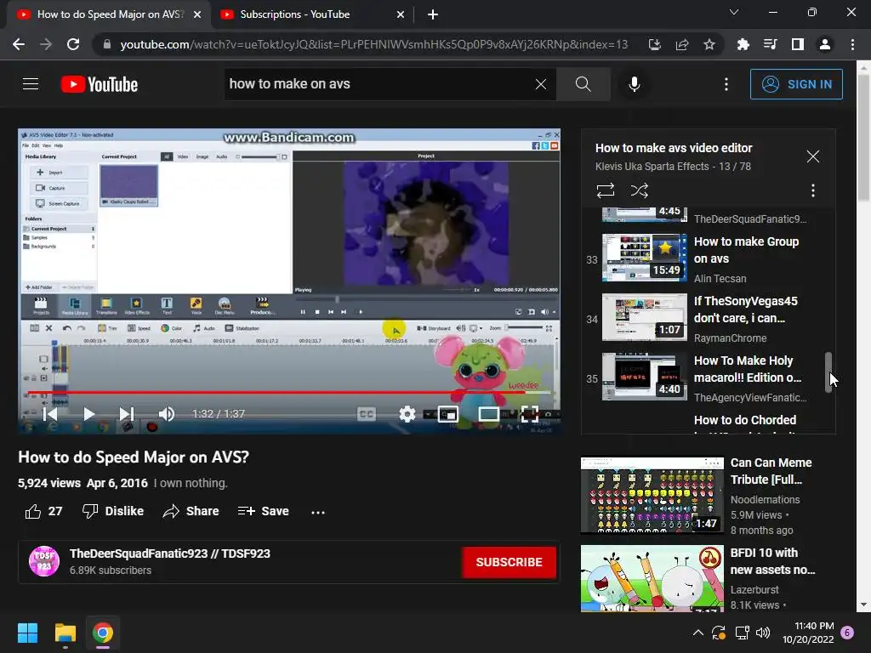Start voice search with the microphone
The height and width of the screenshot is (653, 871).
(x=634, y=84)
